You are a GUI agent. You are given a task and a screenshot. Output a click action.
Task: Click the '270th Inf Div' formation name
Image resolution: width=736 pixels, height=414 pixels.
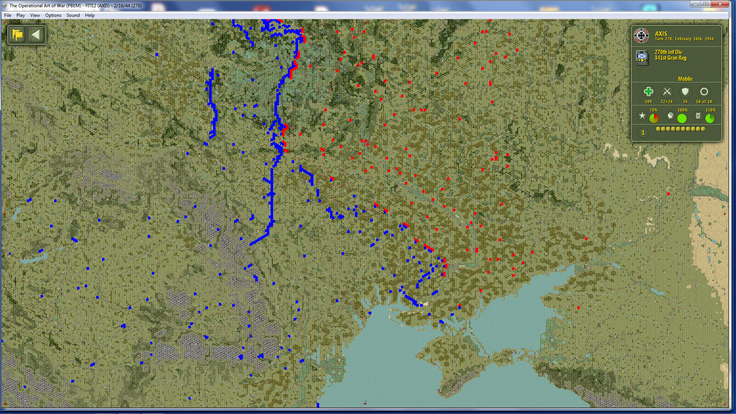[x=669, y=52]
